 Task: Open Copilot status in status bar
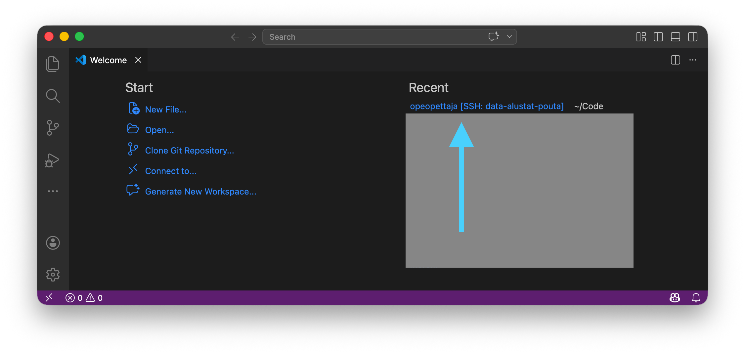675,298
